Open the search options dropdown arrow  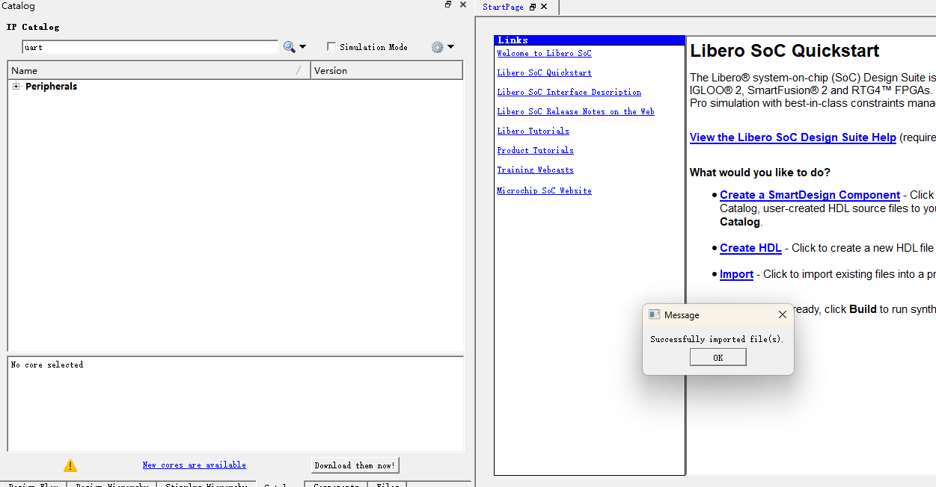coord(302,47)
